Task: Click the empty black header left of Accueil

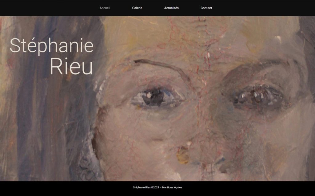Action: coord(48,8)
